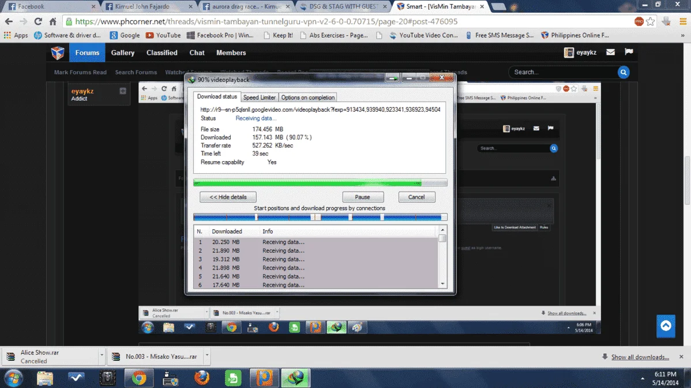The image size is (691, 388).
Task: Open the YouTube bookmark
Action: pyautogui.click(x=163, y=35)
